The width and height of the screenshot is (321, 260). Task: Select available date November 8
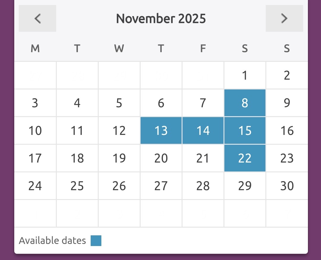pyautogui.click(x=245, y=103)
